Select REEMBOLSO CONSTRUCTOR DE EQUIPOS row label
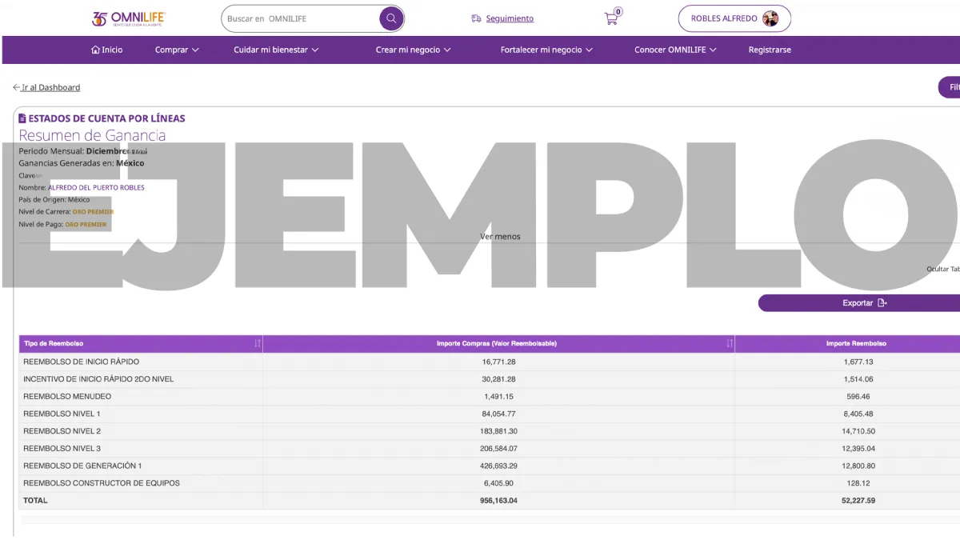The width and height of the screenshot is (960, 540). click(102, 483)
